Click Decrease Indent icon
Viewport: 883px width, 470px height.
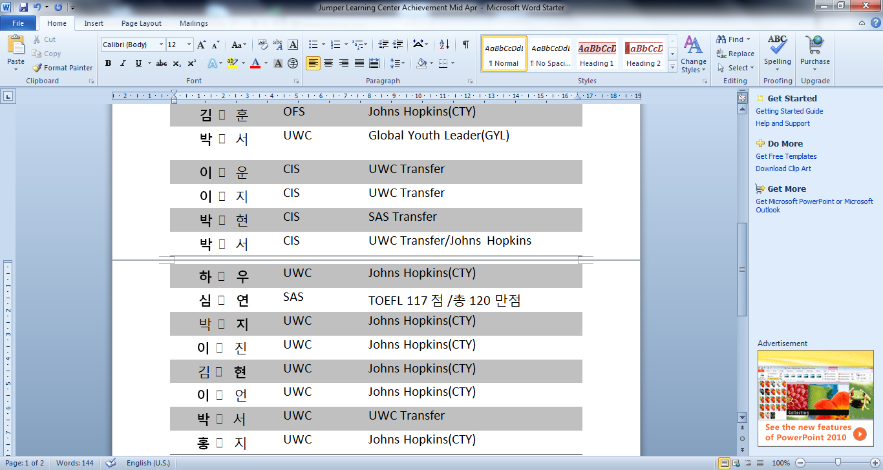point(383,45)
